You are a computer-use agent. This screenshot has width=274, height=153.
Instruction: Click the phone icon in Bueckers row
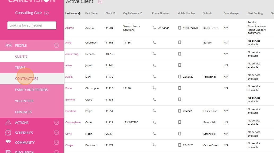(x=154, y=111)
